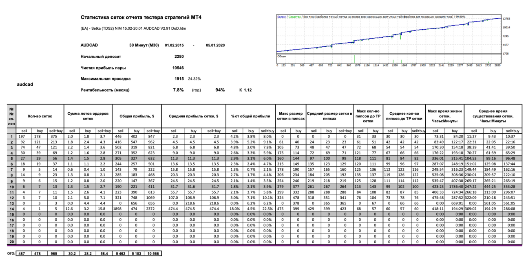
Task: Click the label 'Максимальная просадка'
Action: click(x=106, y=78)
